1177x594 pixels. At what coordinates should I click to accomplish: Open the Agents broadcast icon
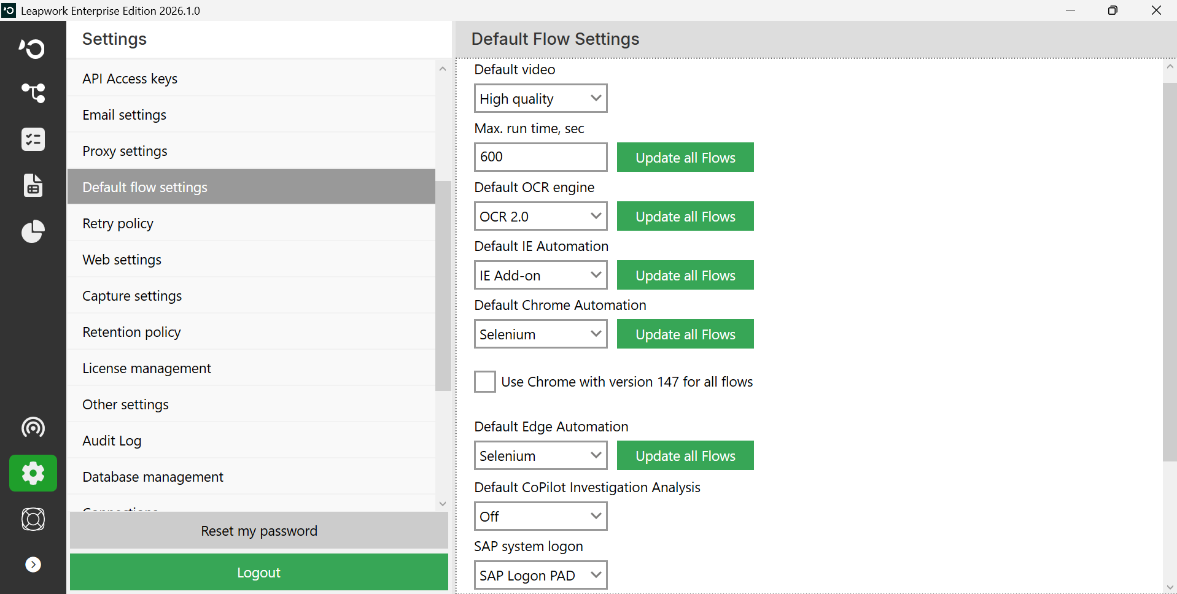pos(33,427)
